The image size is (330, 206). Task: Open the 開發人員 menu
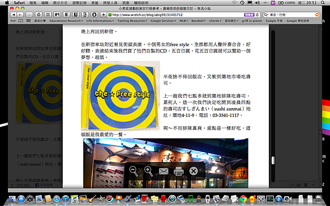[x=111, y=3]
